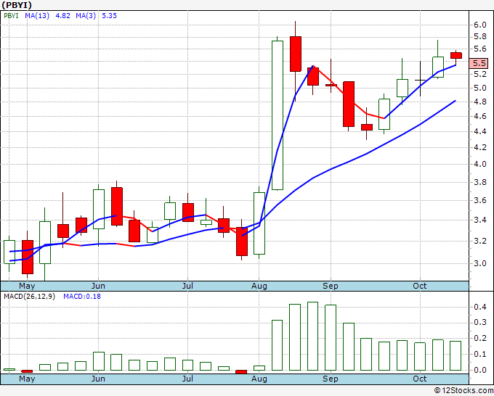Click the 6.0 price axis label
This screenshot has height=396, width=494.
[479, 25]
